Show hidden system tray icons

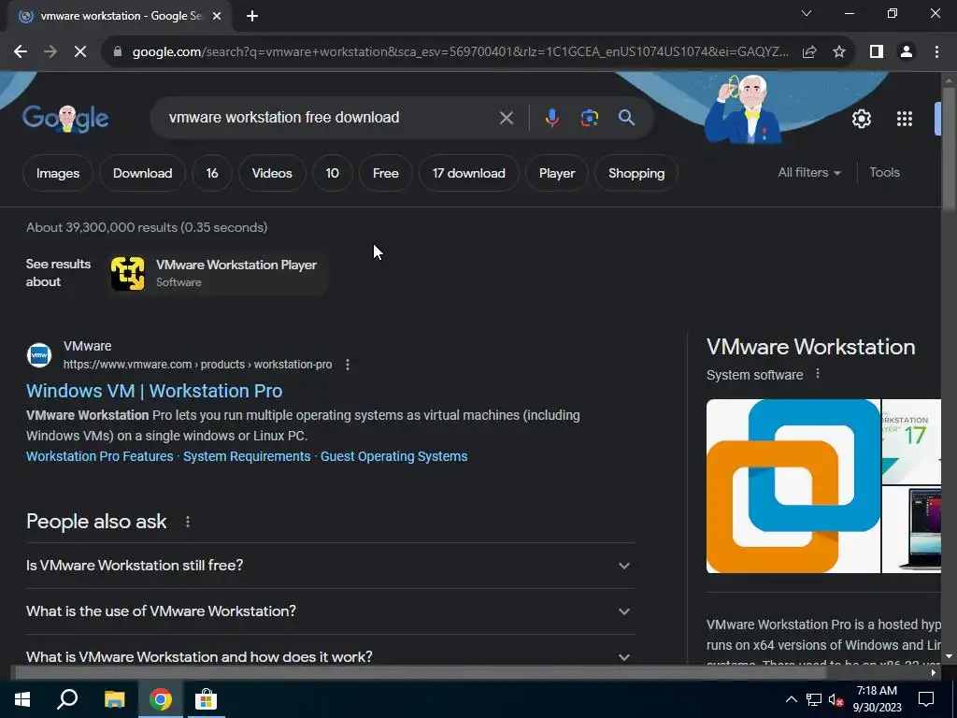tap(791, 699)
